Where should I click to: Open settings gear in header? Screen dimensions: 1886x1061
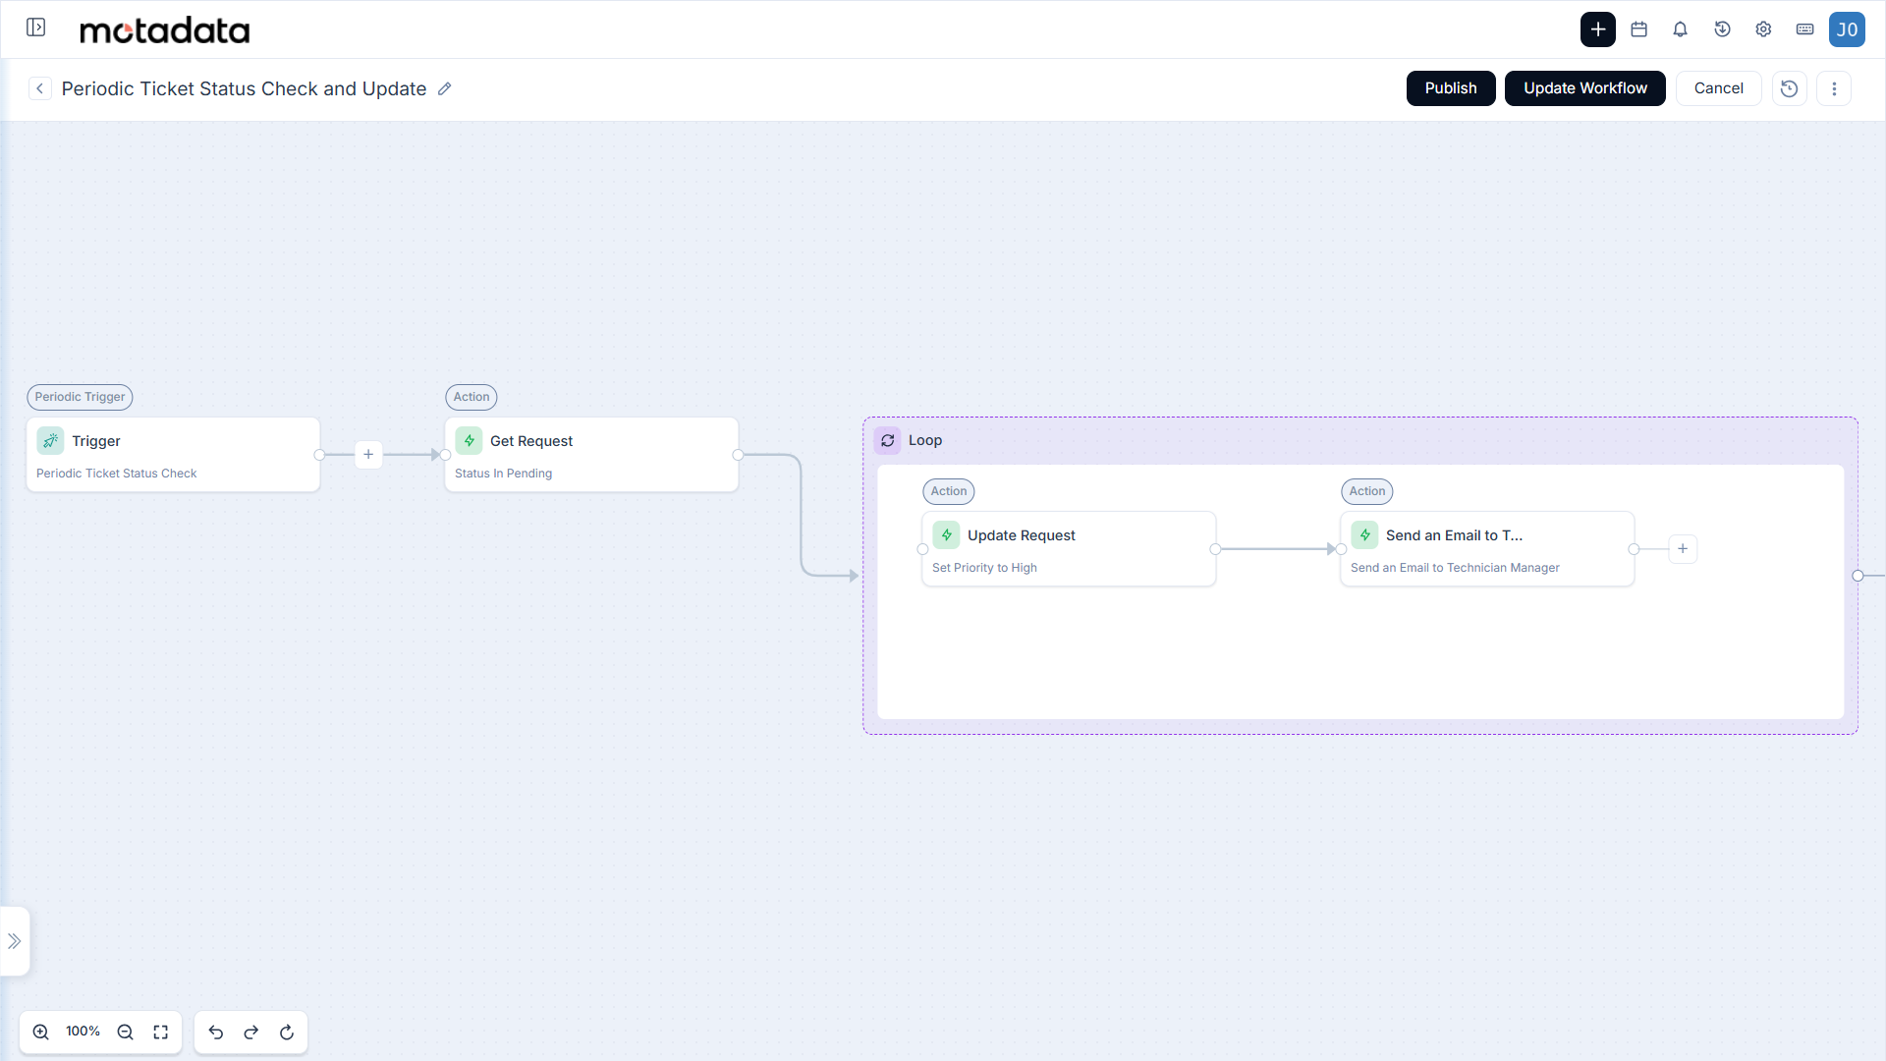tap(1763, 29)
